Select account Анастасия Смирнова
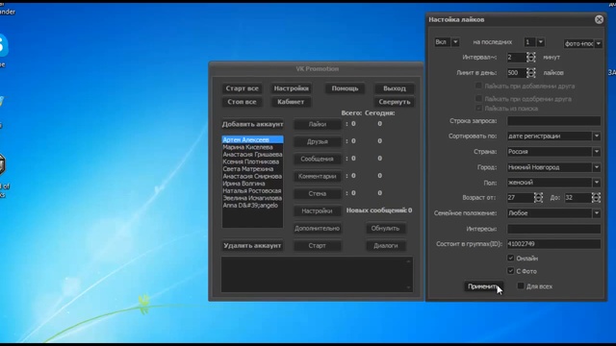This screenshot has height=346, width=616. click(252, 176)
